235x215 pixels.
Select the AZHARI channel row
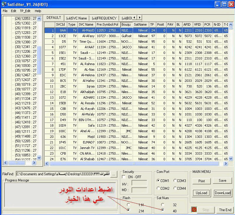[137, 97]
